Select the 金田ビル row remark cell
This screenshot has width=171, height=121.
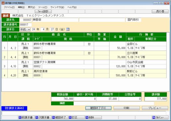click(x=146, y=44)
